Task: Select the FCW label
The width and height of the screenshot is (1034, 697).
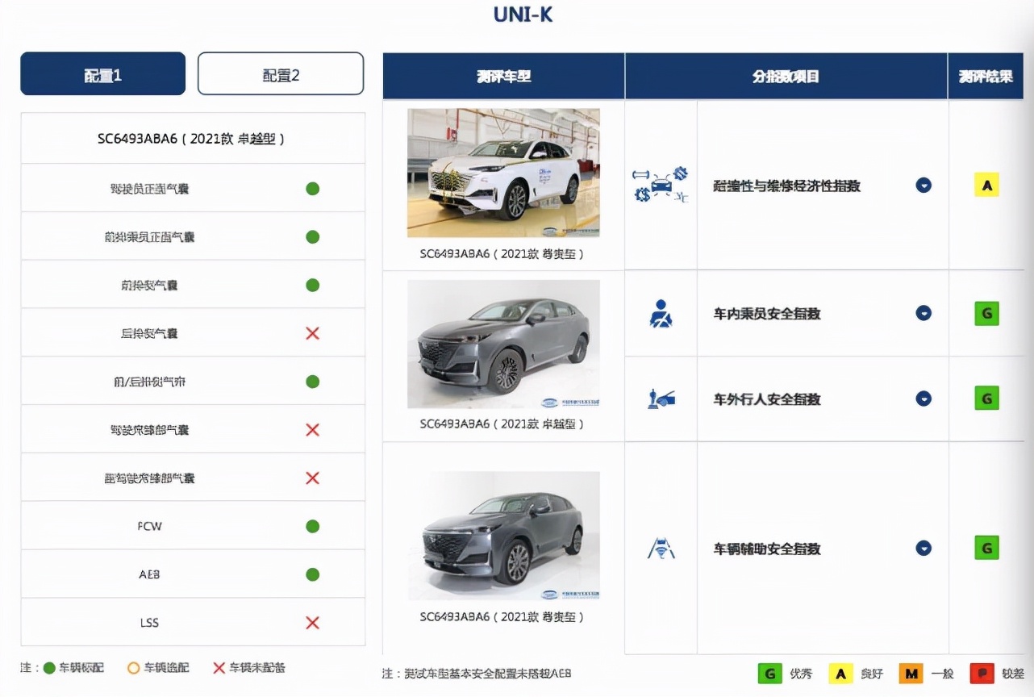Action: click(149, 527)
